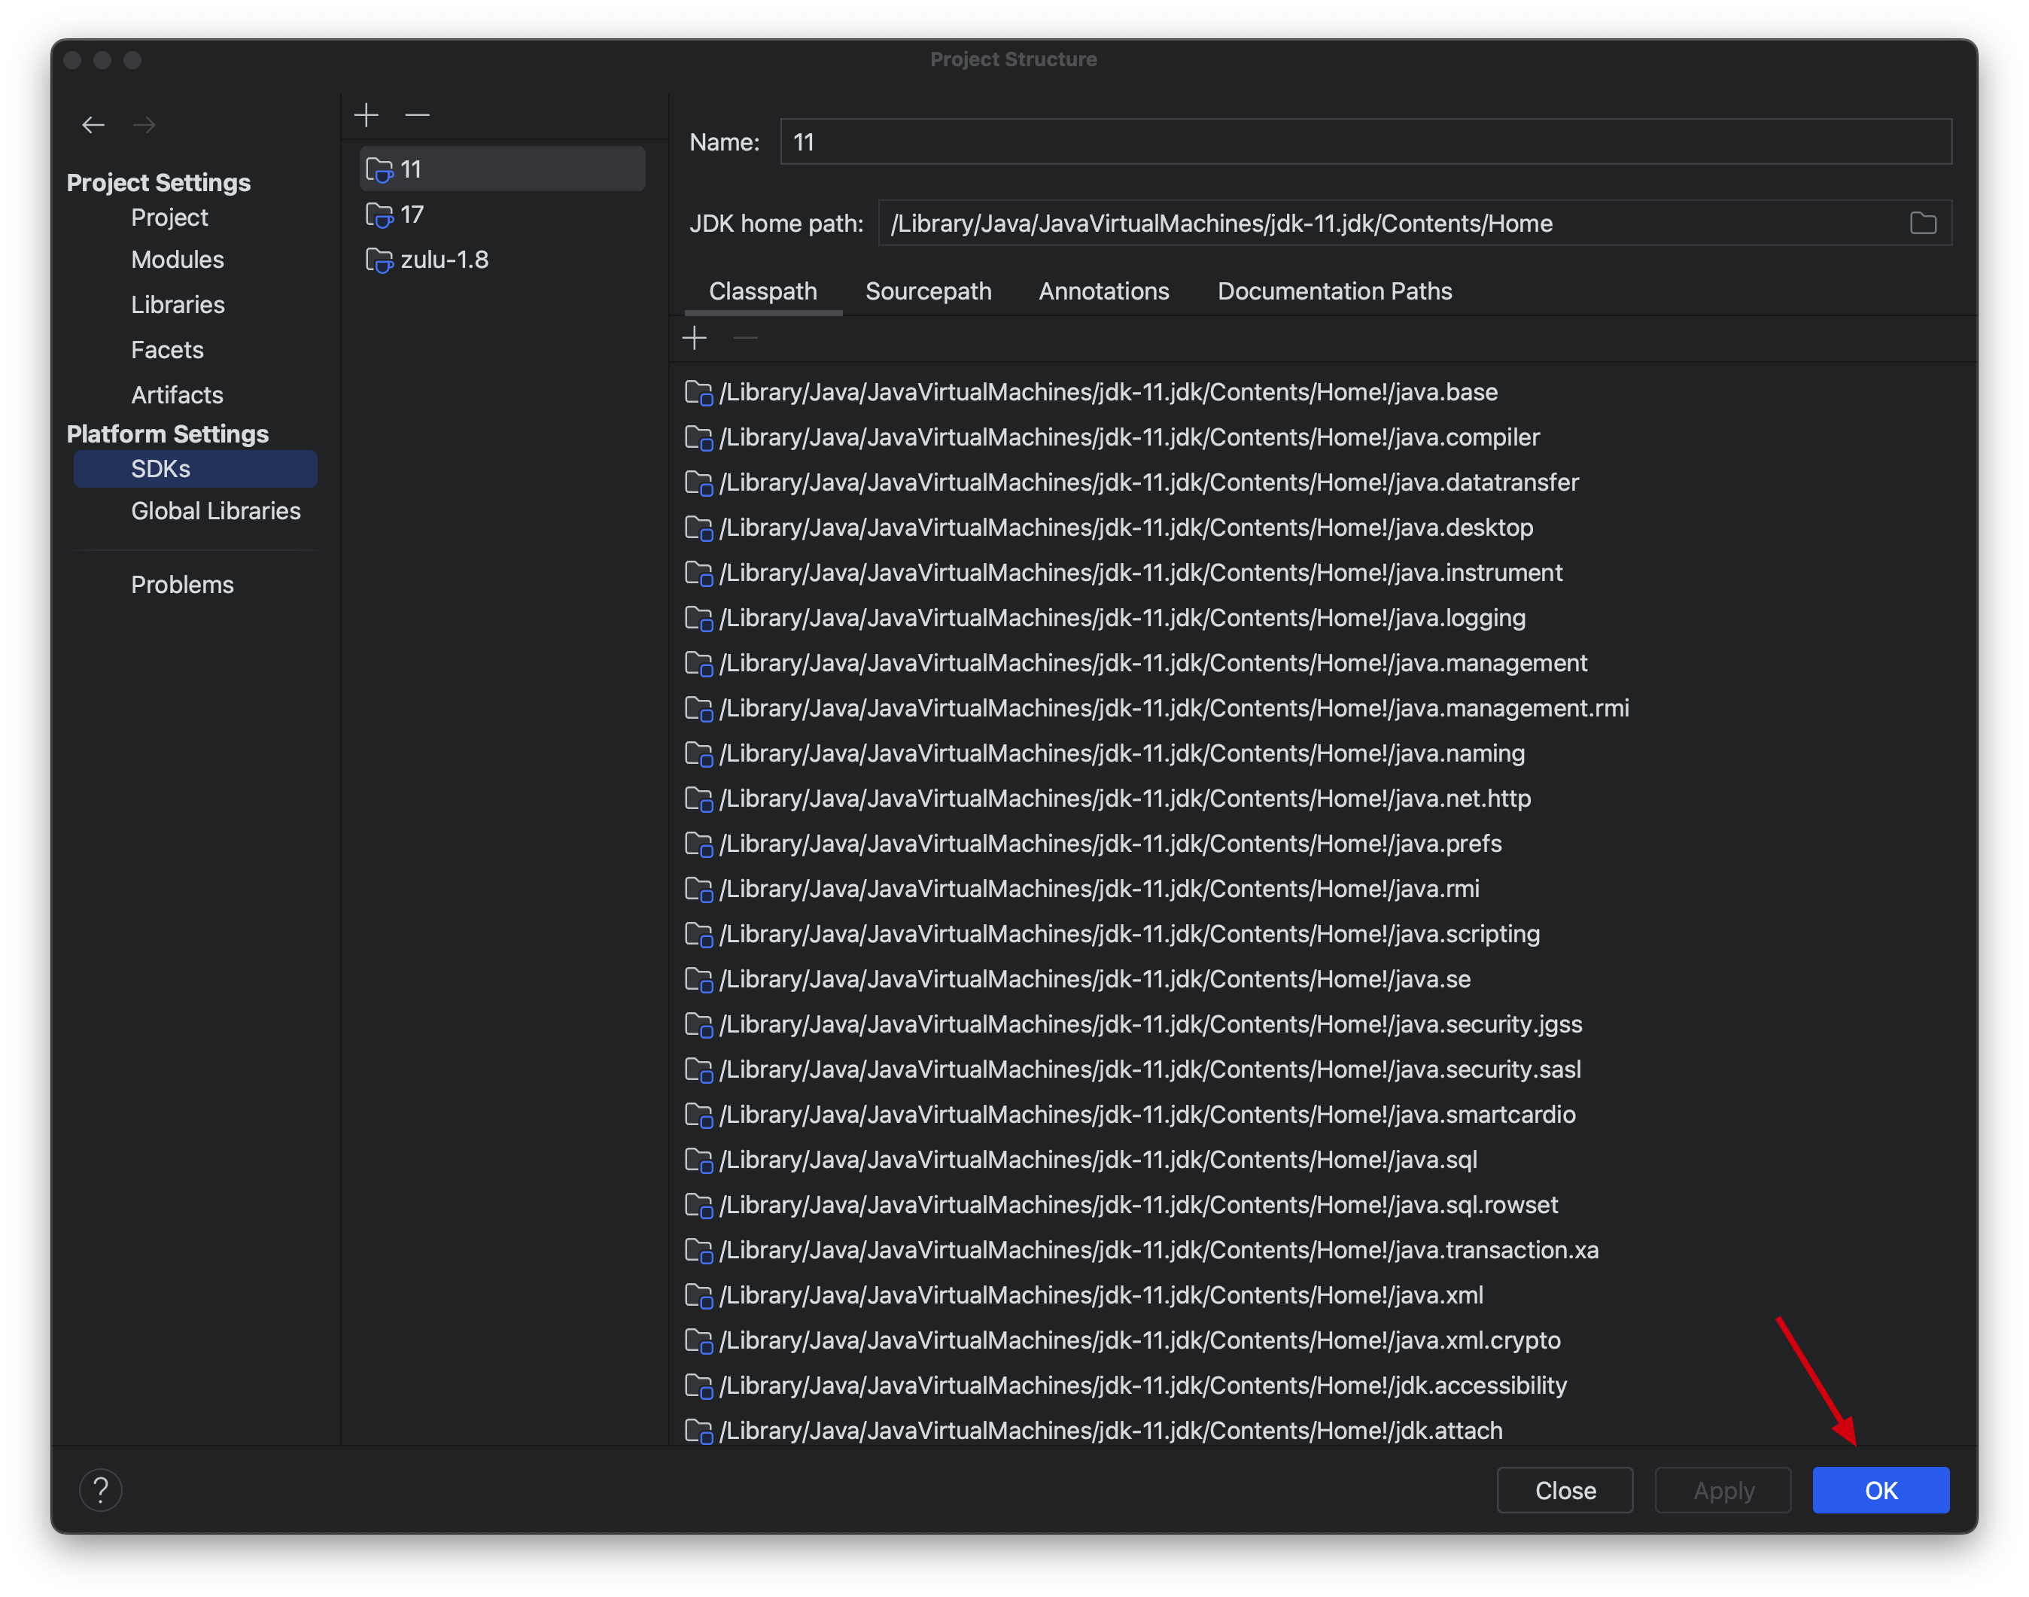Click the SDK Name input field
The width and height of the screenshot is (2029, 1597).
[1365, 142]
